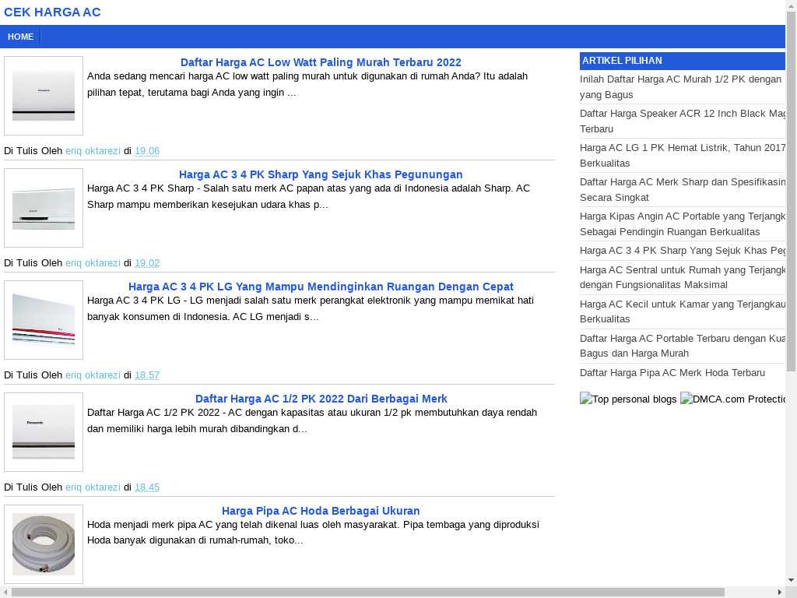Click the Top personal blogs badge
This screenshot has height=598, width=797.
click(x=628, y=399)
